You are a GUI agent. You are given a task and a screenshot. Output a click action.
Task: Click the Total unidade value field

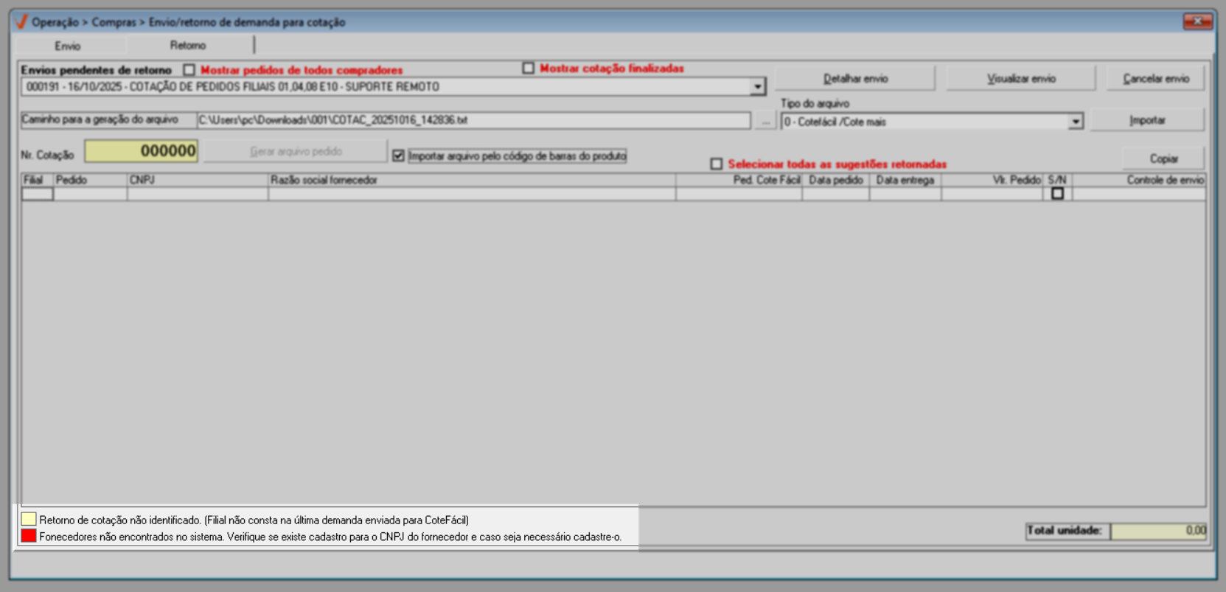pos(1158,531)
